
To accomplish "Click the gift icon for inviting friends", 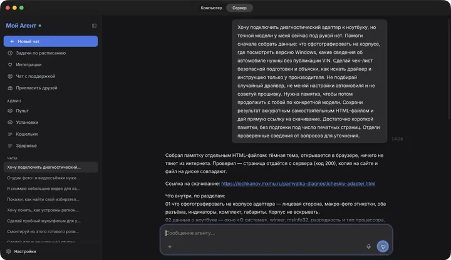I will click(10, 88).
